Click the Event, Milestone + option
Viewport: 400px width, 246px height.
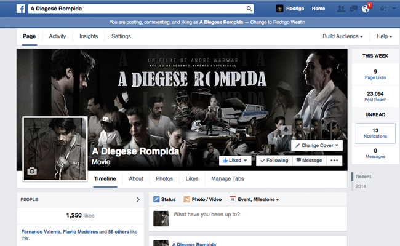(258, 199)
